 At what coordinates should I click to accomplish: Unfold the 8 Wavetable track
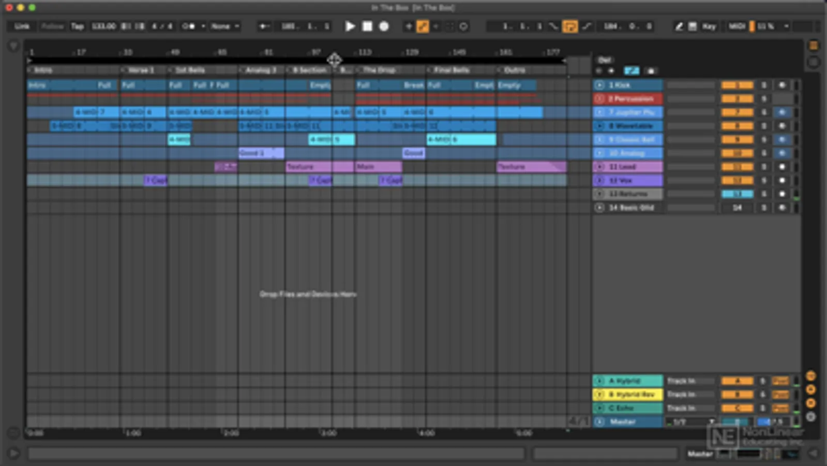[599, 126]
